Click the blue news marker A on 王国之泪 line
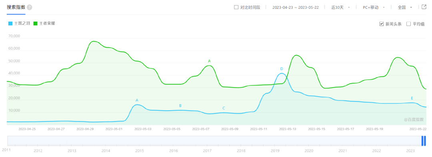Viewport: 432px width, 157px height. tap(137, 100)
